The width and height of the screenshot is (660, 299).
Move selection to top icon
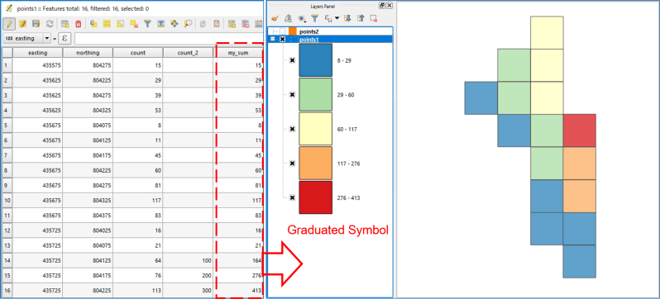point(160,24)
